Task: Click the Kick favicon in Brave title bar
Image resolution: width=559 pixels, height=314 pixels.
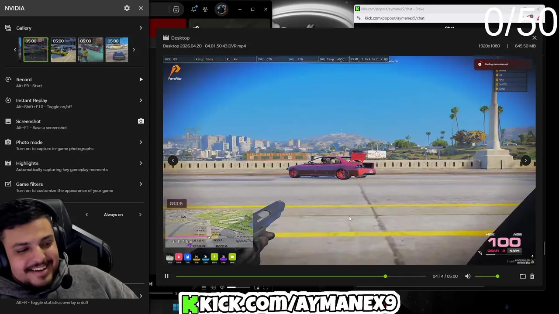Action: pos(357,9)
